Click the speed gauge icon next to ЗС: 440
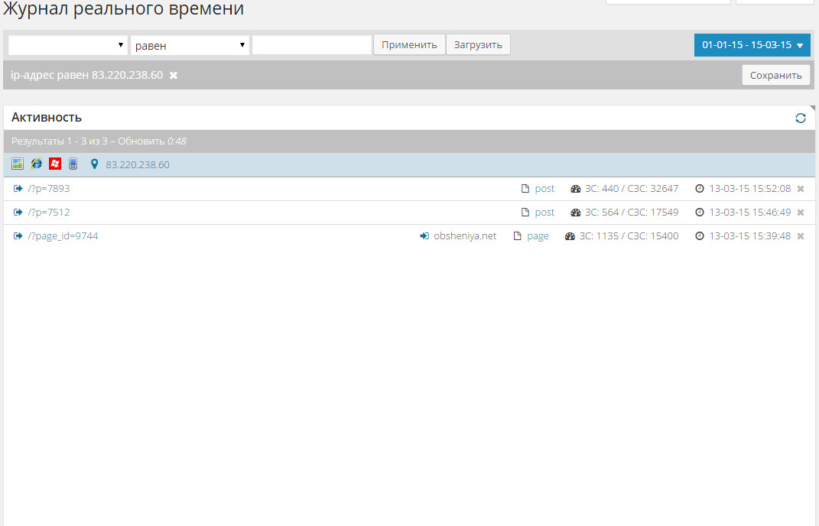The width and height of the screenshot is (819, 526). [576, 189]
